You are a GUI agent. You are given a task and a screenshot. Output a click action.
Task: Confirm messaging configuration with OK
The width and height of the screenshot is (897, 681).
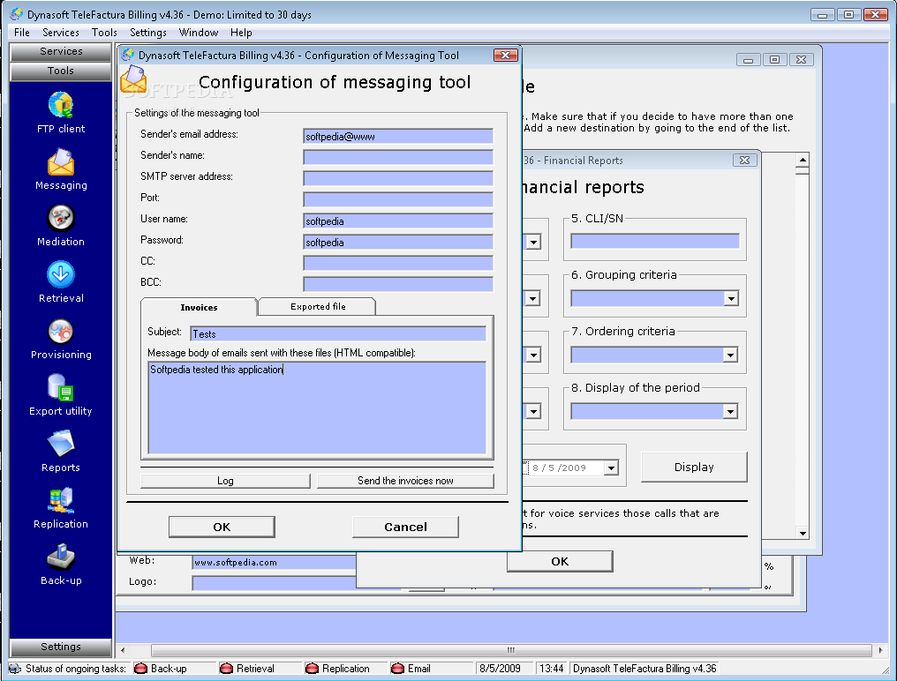[x=222, y=528]
